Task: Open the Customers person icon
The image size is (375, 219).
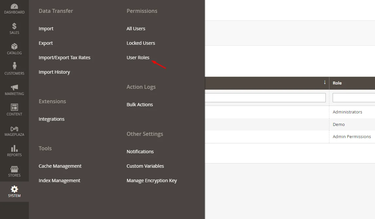Action: 14,67
